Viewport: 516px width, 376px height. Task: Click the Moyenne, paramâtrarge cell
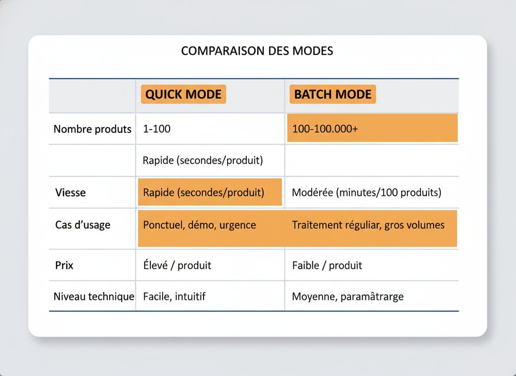point(348,296)
